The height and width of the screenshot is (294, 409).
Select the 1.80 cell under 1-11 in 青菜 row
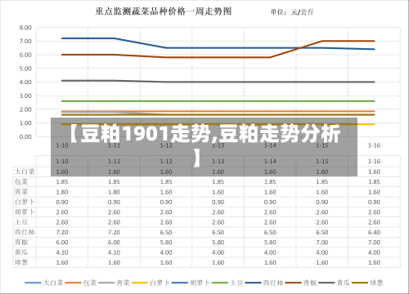[x=114, y=192]
